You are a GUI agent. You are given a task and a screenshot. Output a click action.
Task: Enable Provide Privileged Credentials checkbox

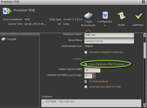click(x=86, y=52)
